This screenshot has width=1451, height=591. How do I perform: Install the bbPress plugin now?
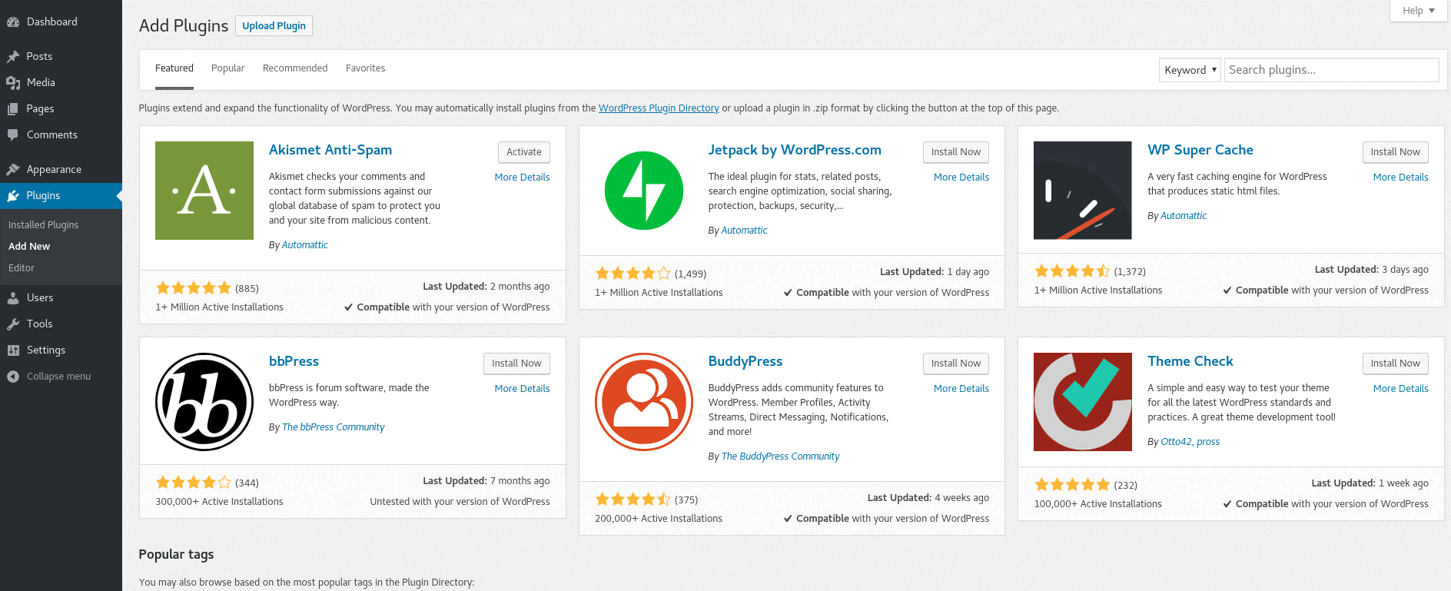point(516,364)
